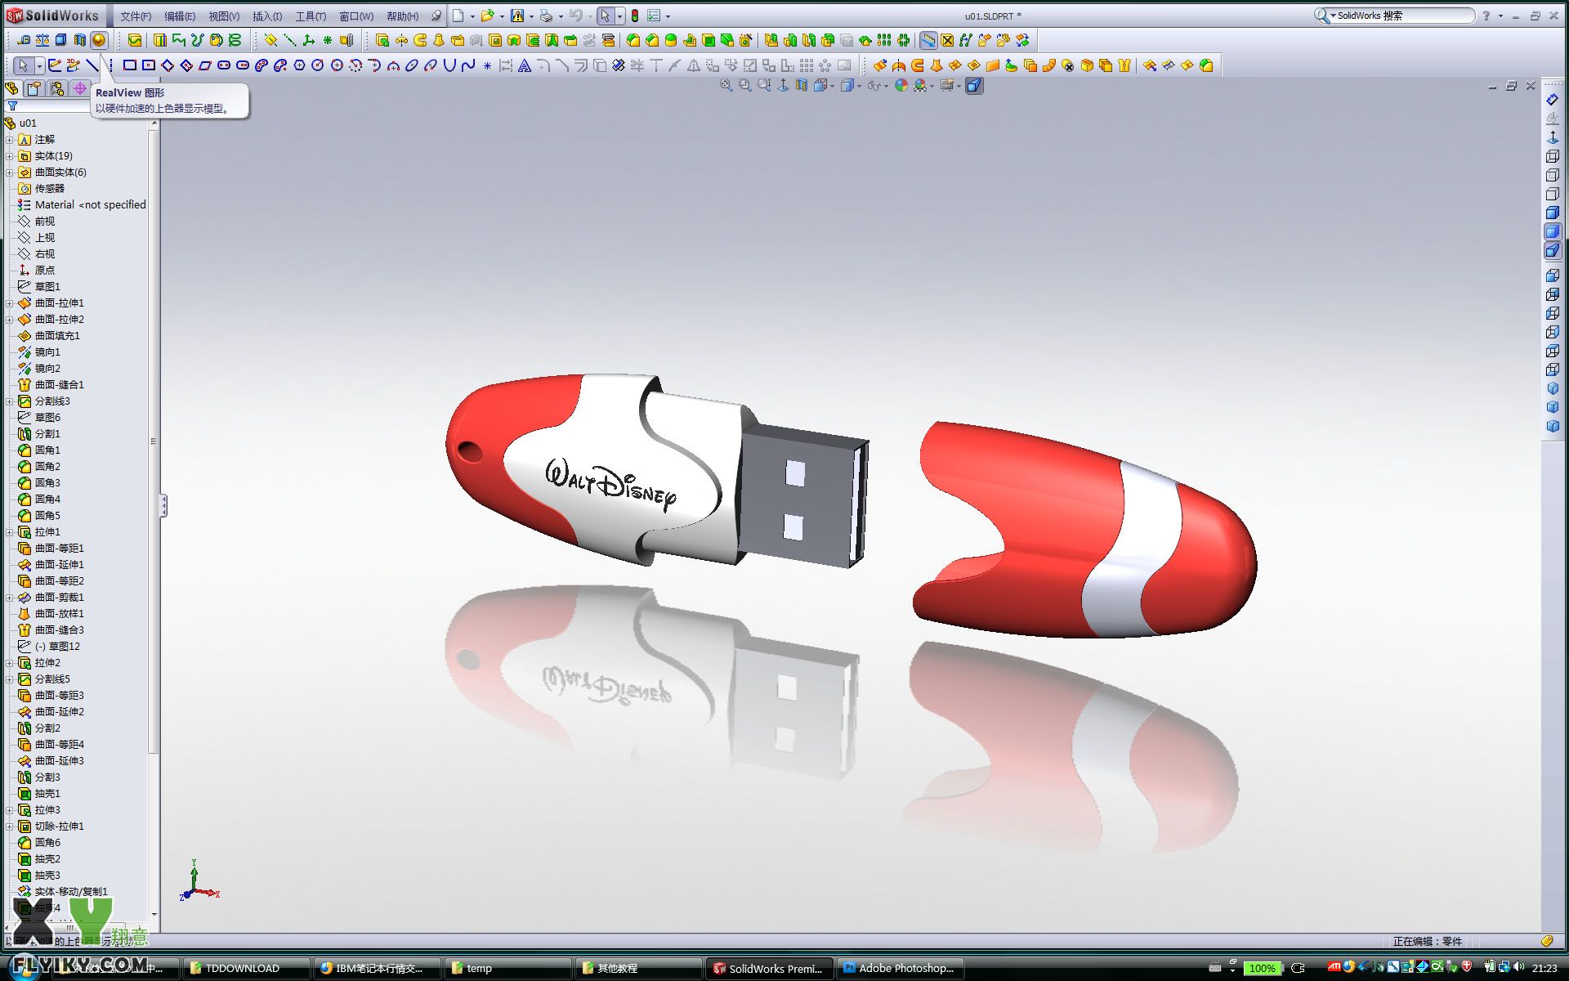
Task: Click the section view icon
Action: (801, 86)
